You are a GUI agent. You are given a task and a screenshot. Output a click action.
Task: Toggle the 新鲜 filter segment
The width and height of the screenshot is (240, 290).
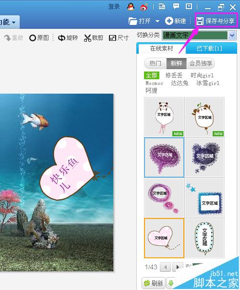(176, 63)
